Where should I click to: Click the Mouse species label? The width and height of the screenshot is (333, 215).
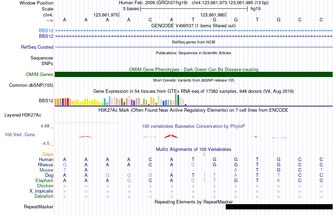46,170
